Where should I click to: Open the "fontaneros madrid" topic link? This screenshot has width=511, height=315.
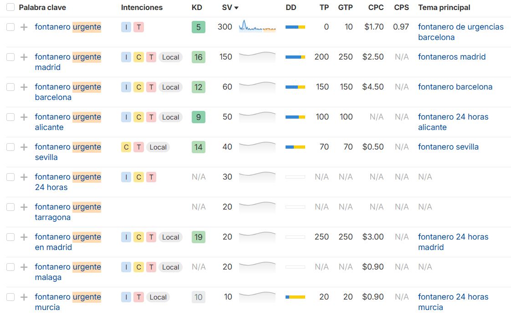(x=452, y=57)
